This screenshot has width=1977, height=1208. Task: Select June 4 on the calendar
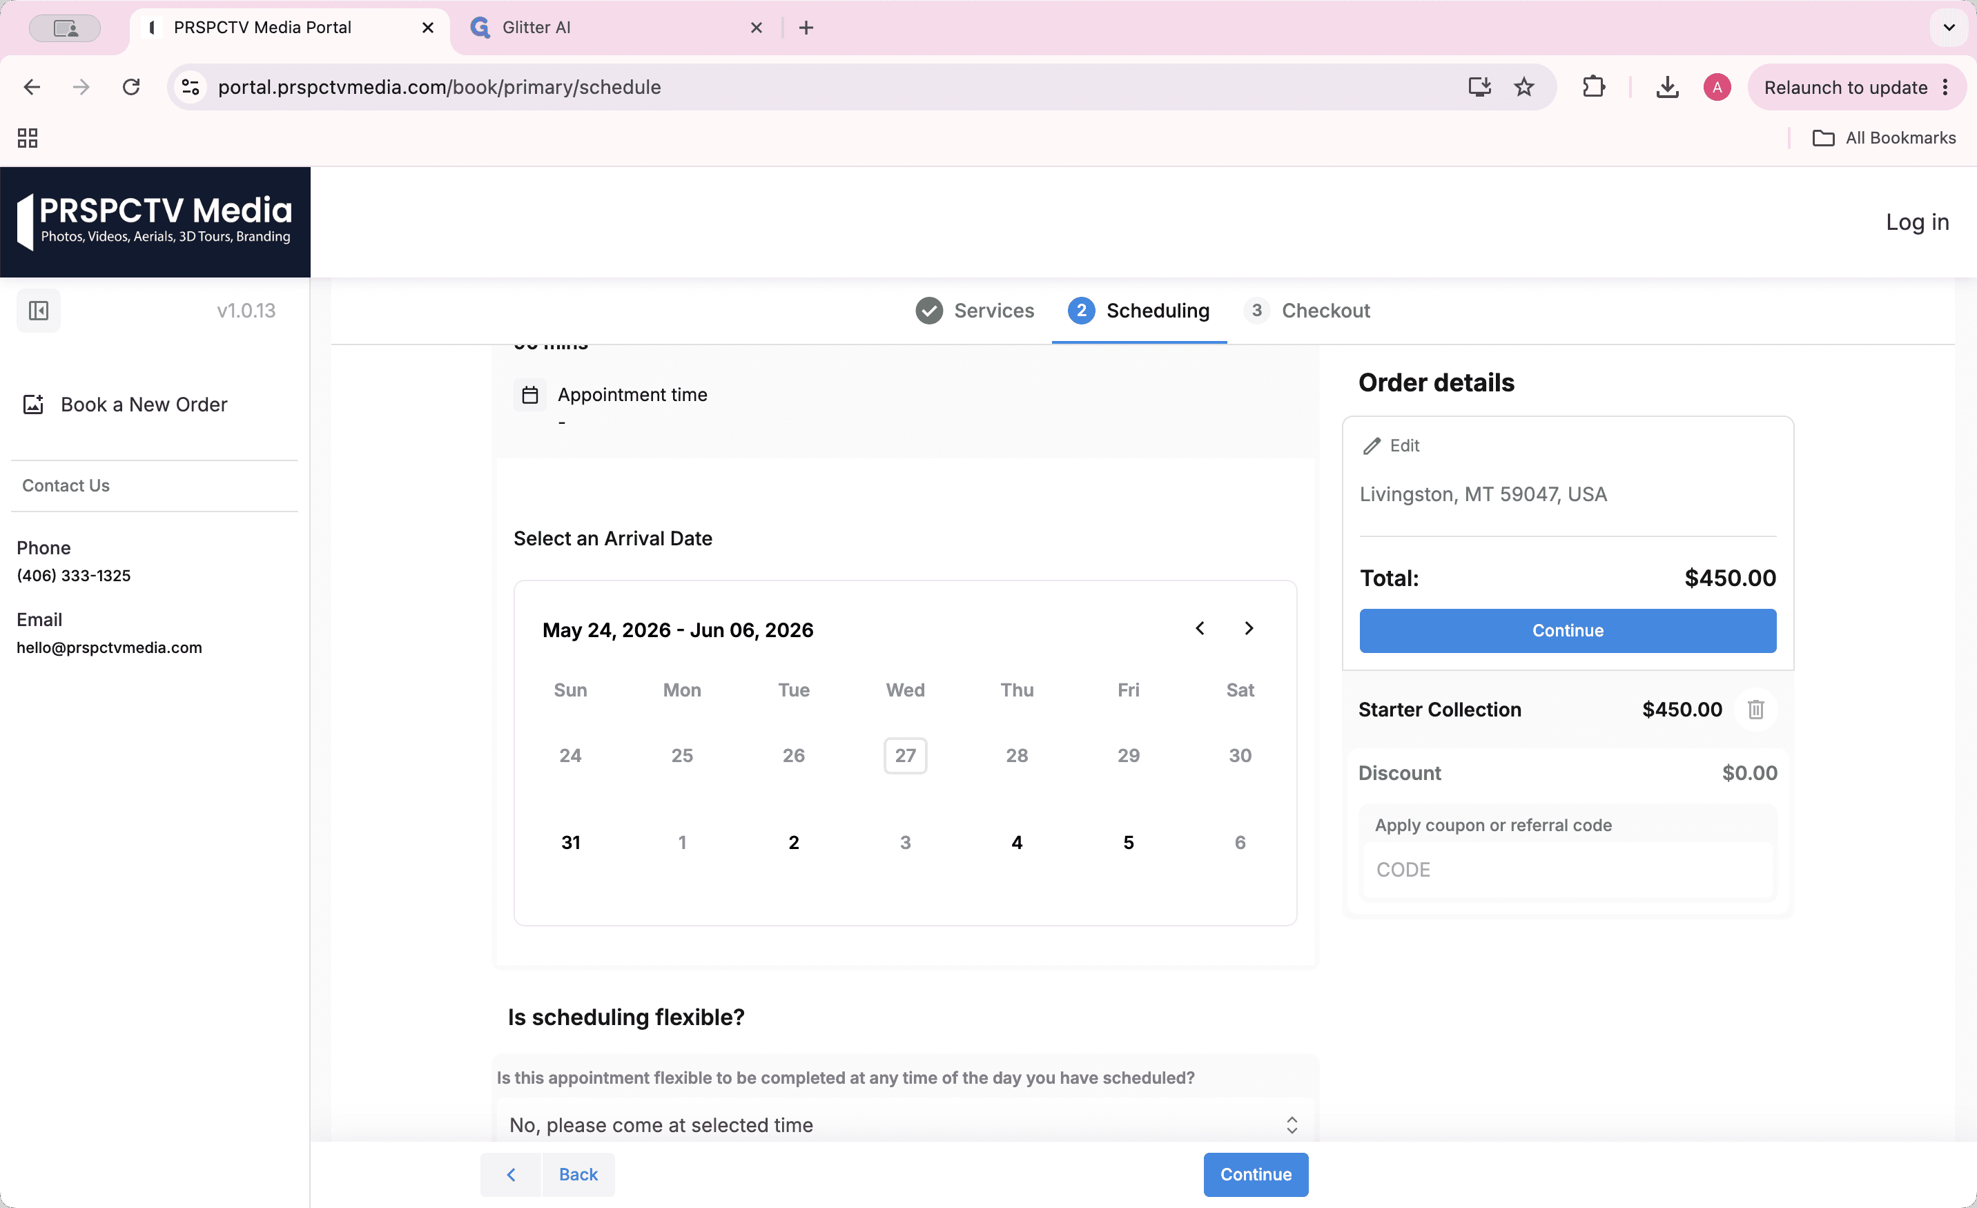point(1017,842)
